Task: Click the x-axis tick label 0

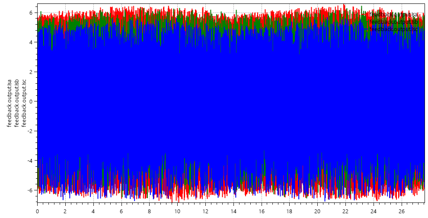Action: [37, 211]
